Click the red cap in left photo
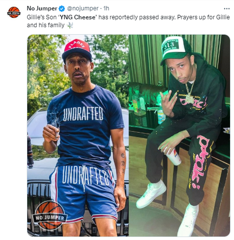 [x=77, y=50]
